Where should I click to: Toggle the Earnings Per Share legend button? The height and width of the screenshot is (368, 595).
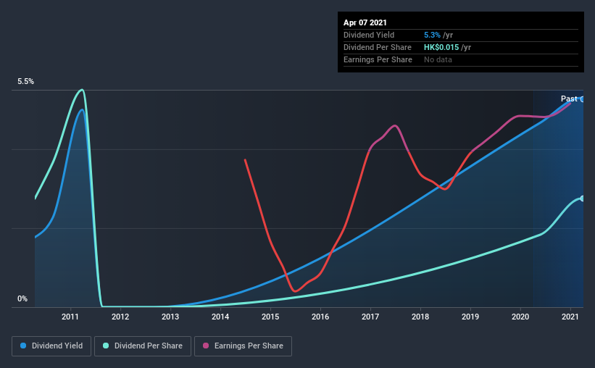click(x=244, y=346)
